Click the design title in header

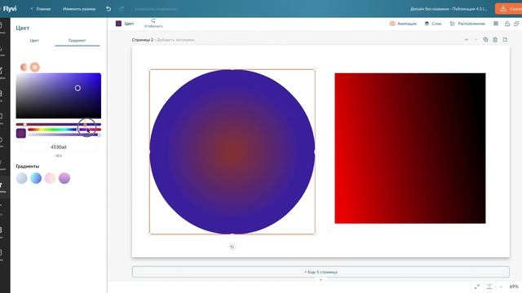pyautogui.click(x=449, y=9)
